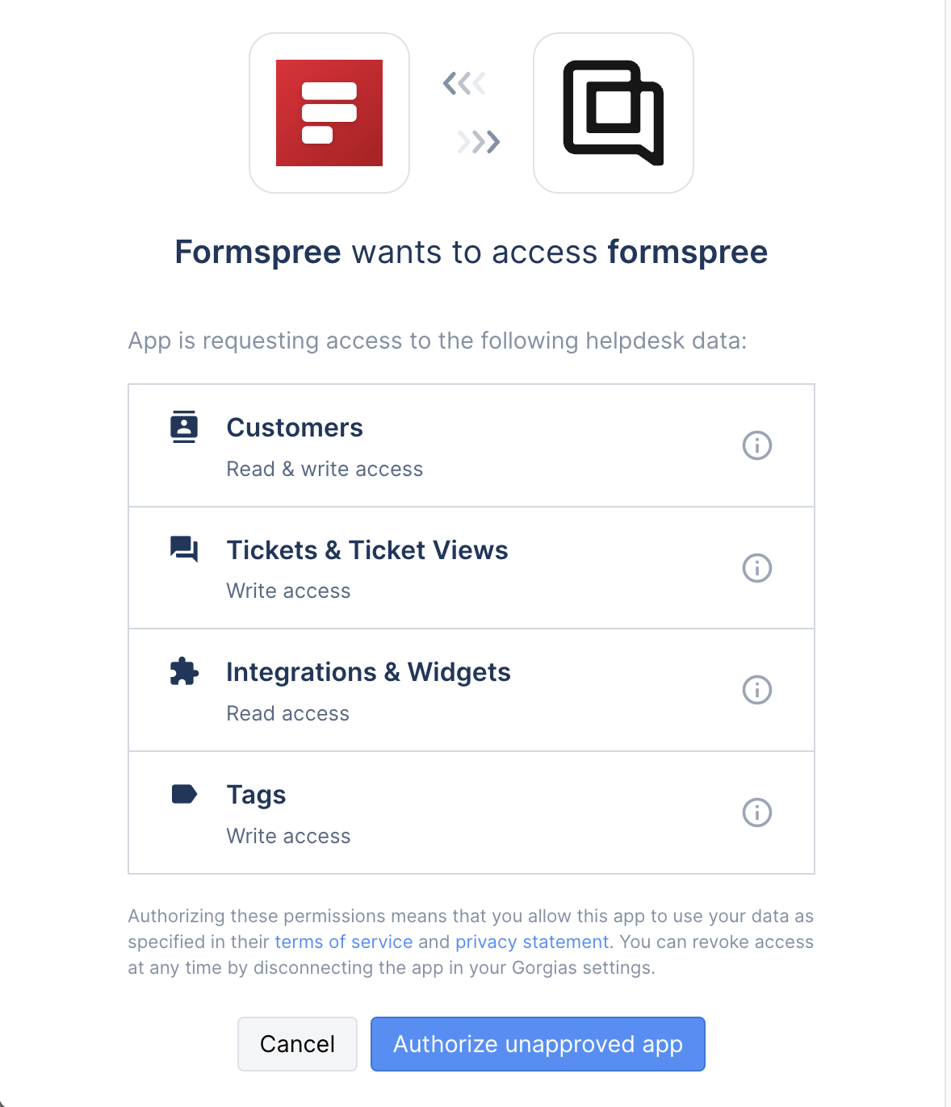This screenshot has height=1107, width=951.
Task: Show info for Tickets & Ticket Views
Action: click(756, 568)
